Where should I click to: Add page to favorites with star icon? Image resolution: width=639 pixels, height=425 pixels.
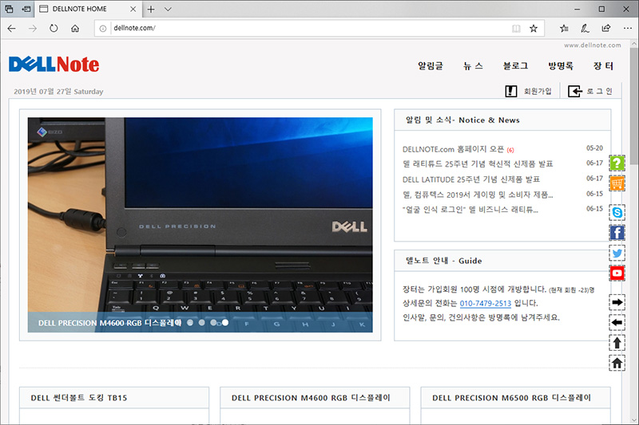(534, 29)
